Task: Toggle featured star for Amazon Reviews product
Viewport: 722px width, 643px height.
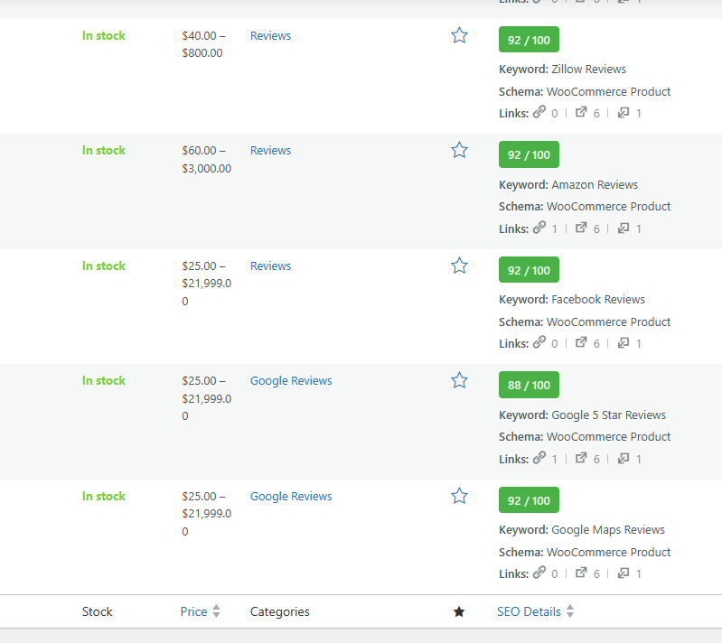Action: coord(459,151)
